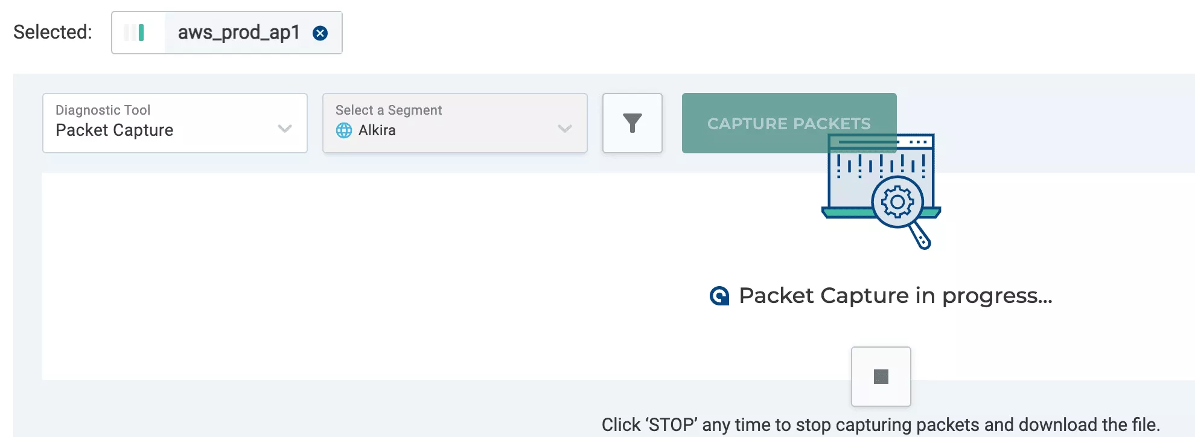Click the Packet Capture value text
The height and width of the screenshot is (437, 1195).
point(114,130)
